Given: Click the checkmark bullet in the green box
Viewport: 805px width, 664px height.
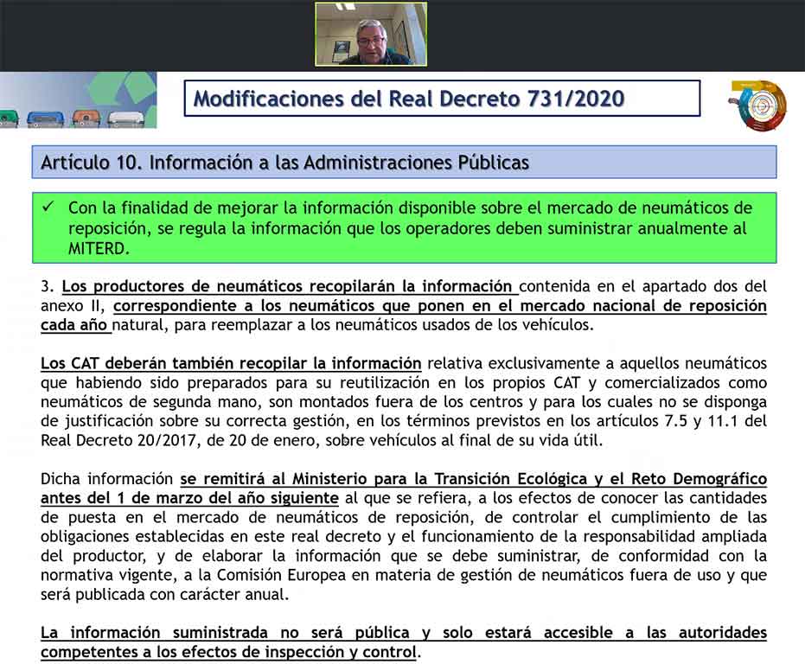Looking at the screenshot, I should point(48,207).
